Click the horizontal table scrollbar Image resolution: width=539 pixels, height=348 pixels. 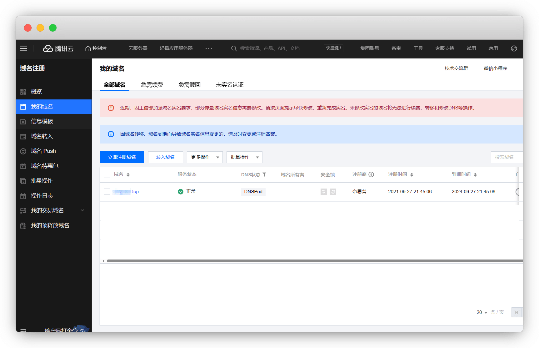tap(312, 261)
